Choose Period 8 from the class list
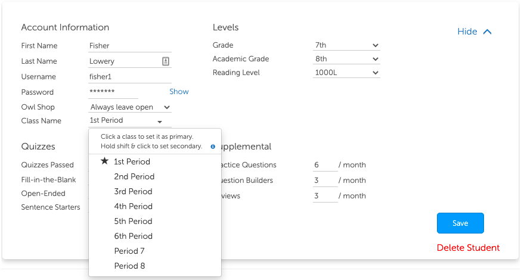Screen dimensions: 521x280 pos(129,266)
